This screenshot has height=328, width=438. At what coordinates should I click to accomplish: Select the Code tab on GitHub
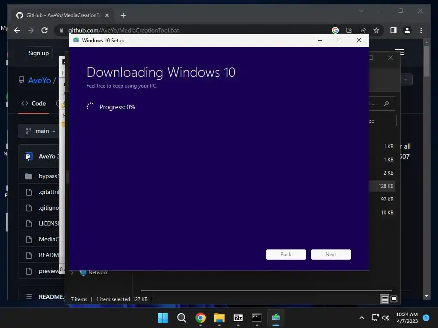pos(33,103)
